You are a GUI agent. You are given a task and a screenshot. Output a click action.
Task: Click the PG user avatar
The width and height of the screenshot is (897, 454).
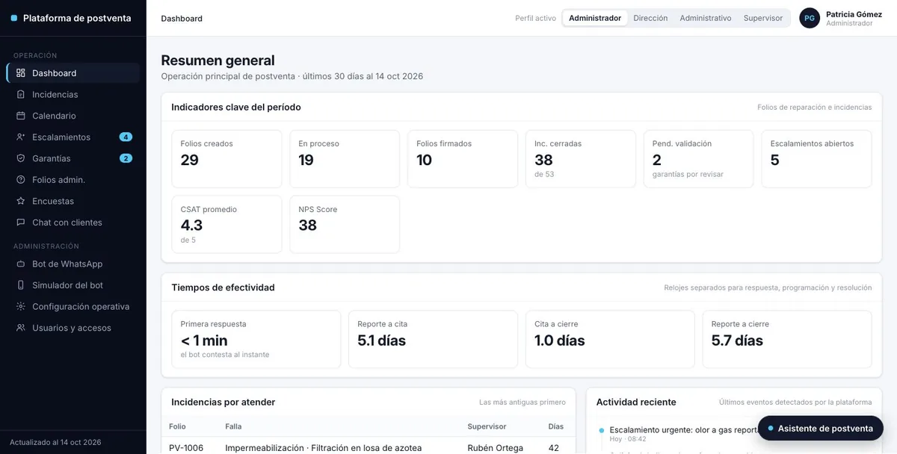(810, 18)
